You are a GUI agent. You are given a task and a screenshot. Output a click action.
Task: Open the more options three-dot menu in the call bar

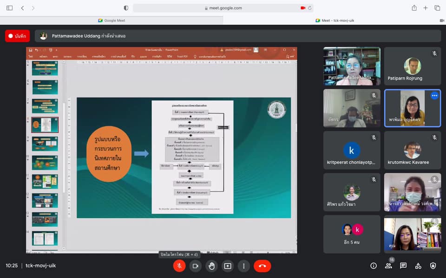click(x=244, y=266)
